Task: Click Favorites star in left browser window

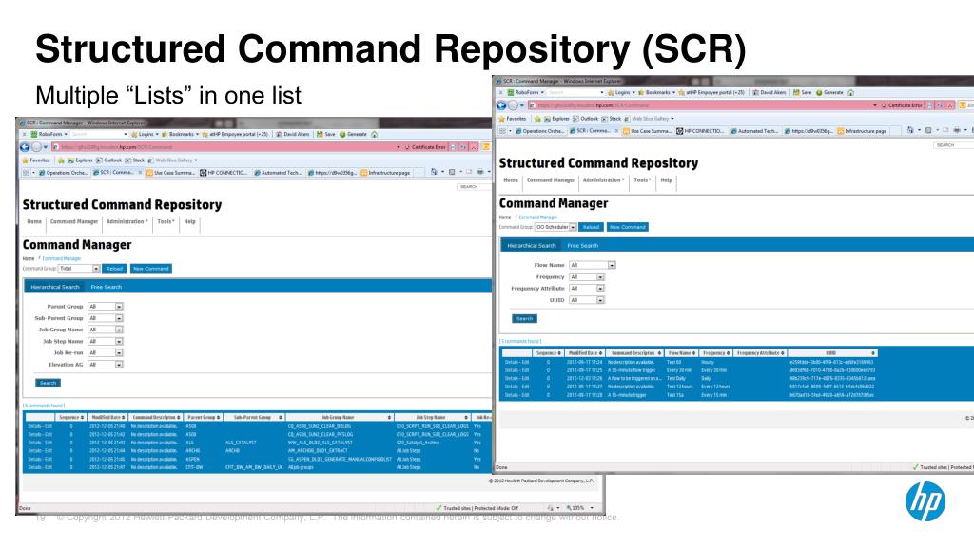Action: 26,160
